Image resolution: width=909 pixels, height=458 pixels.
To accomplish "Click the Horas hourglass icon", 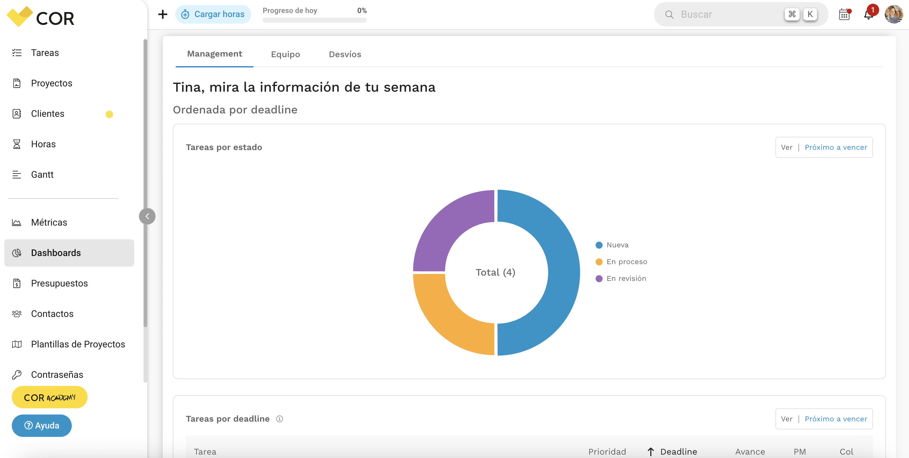I will (x=16, y=144).
